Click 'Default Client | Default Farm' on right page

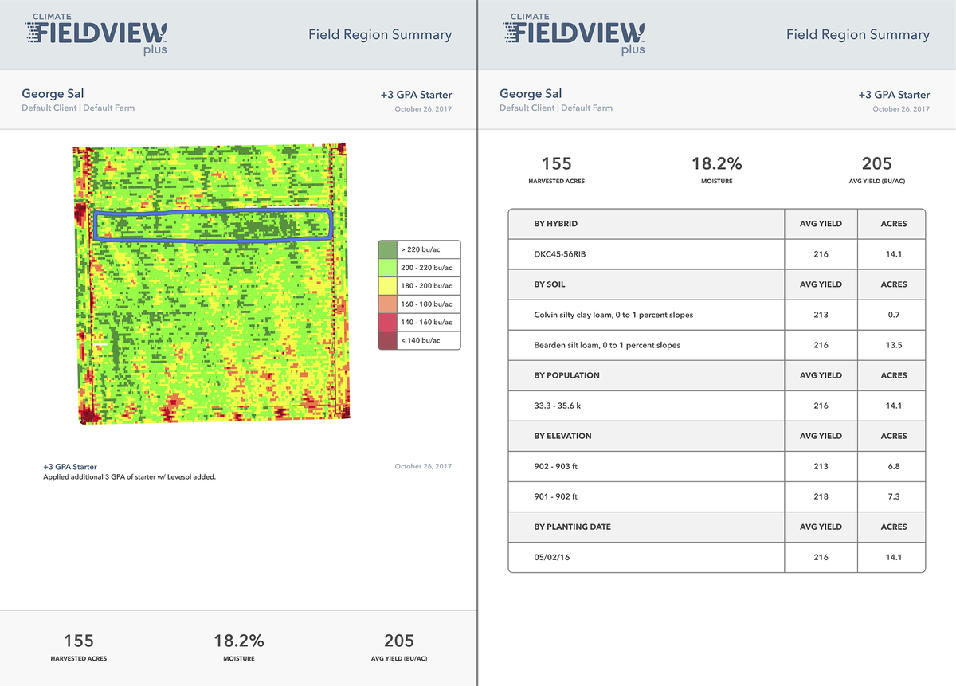coord(556,108)
